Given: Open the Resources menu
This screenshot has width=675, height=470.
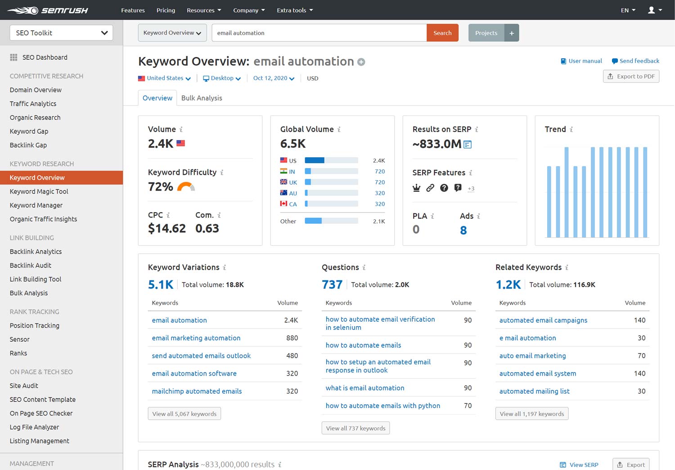Looking at the screenshot, I should pos(204,10).
